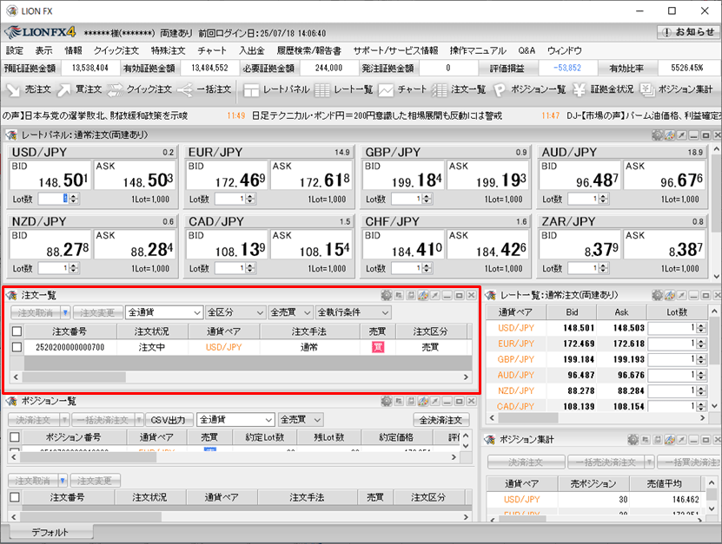Click the 買注文 buy order toolbar icon
This screenshot has height=544, width=722.
[x=78, y=89]
